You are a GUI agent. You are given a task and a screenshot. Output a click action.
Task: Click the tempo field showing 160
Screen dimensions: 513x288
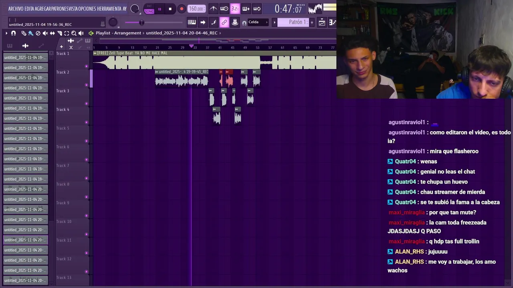(197, 9)
